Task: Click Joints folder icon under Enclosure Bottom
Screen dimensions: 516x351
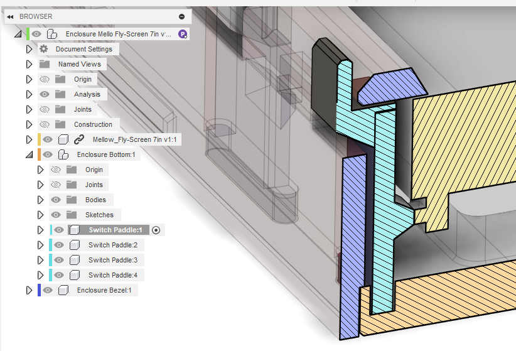Action: 72,185
